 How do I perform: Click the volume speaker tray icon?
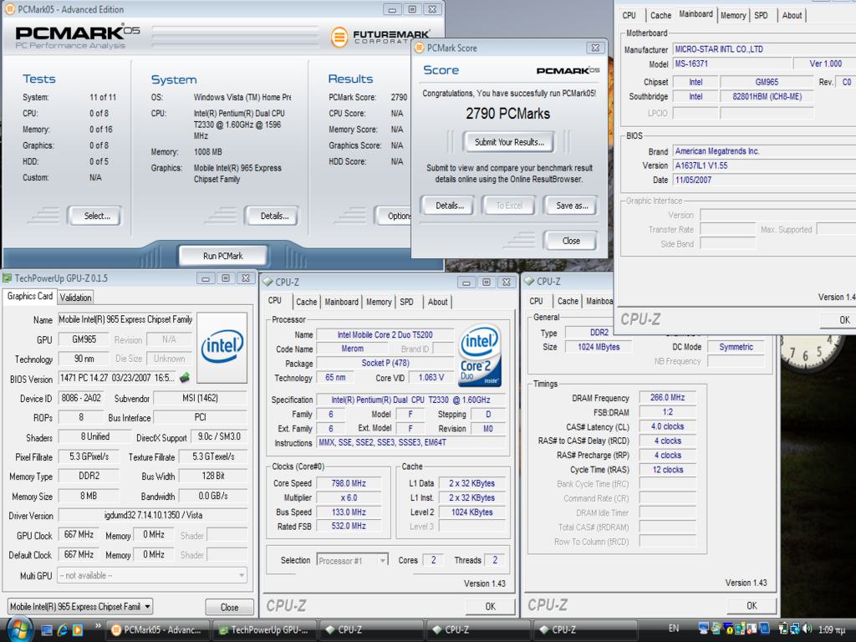pos(808,629)
